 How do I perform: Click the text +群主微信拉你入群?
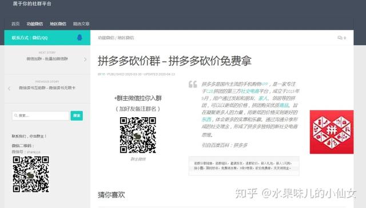coord(138,98)
